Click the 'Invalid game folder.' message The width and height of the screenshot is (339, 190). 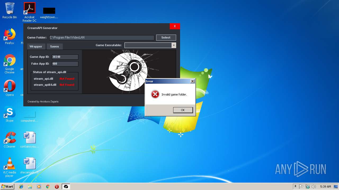(174, 94)
